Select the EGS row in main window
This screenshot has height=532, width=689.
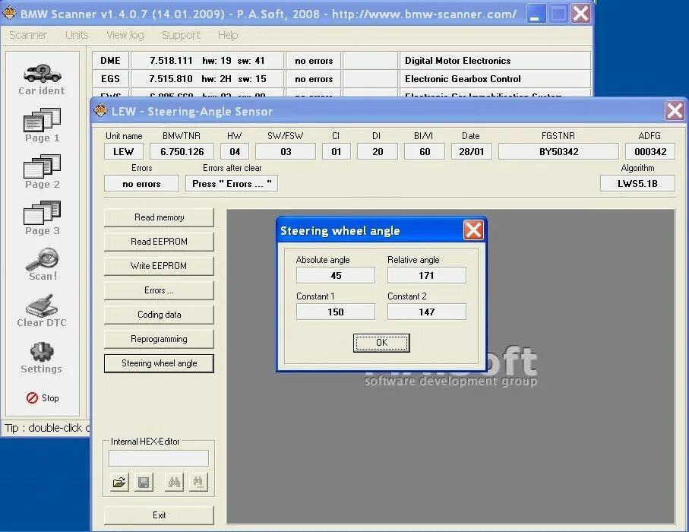click(x=341, y=79)
